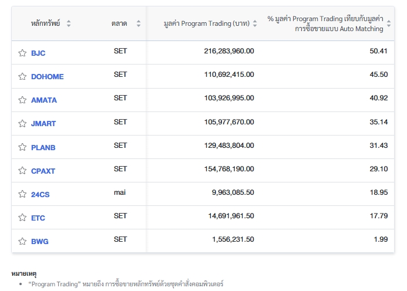Sort by Program Trading value (บาท) arrows
Viewport: 407px width, 291px height.
pyautogui.click(x=255, y=23)
